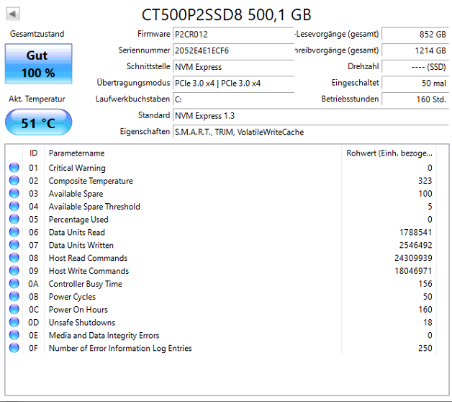Click raw value 1788541 for Data Units Read

pos(416,232)
